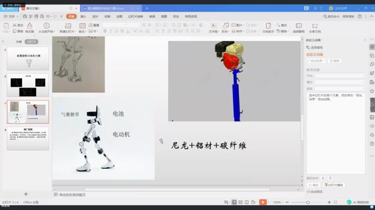Open the Slide Show (幻灯片放映) ribbon tab
This screenshot has width=375, height=210.
click(x=135, y=16)
